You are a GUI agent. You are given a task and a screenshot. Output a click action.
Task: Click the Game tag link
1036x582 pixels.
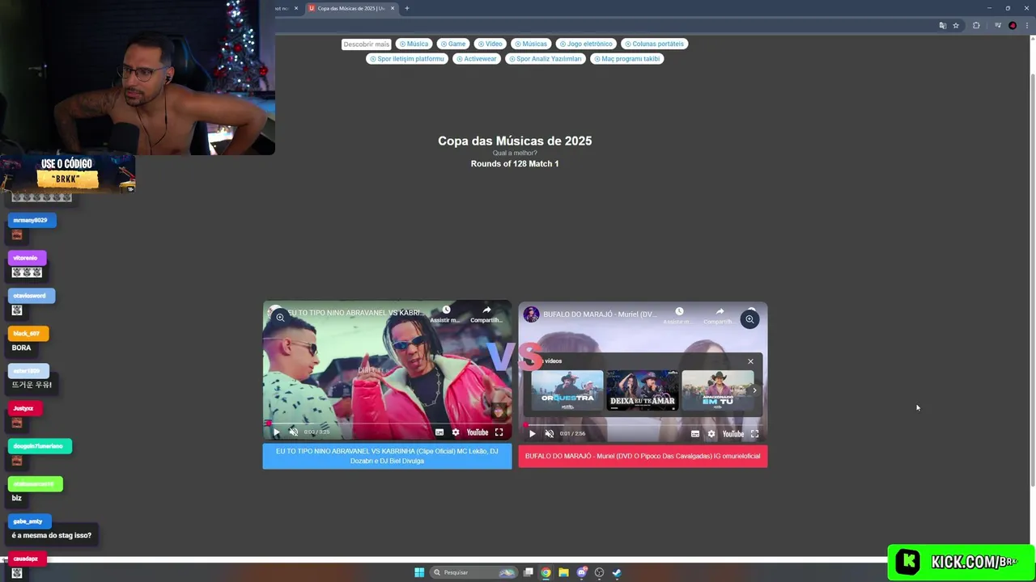(x=453, y=44)
